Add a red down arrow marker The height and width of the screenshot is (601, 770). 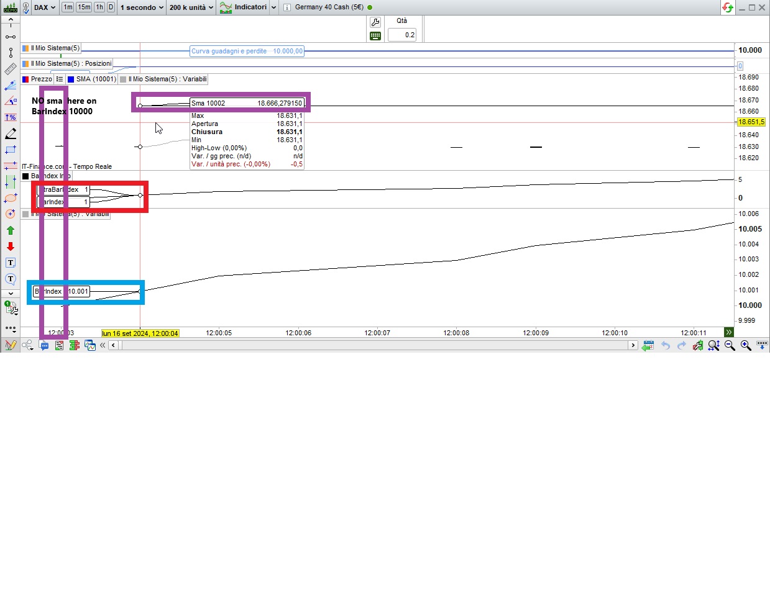tap(11, 246)
